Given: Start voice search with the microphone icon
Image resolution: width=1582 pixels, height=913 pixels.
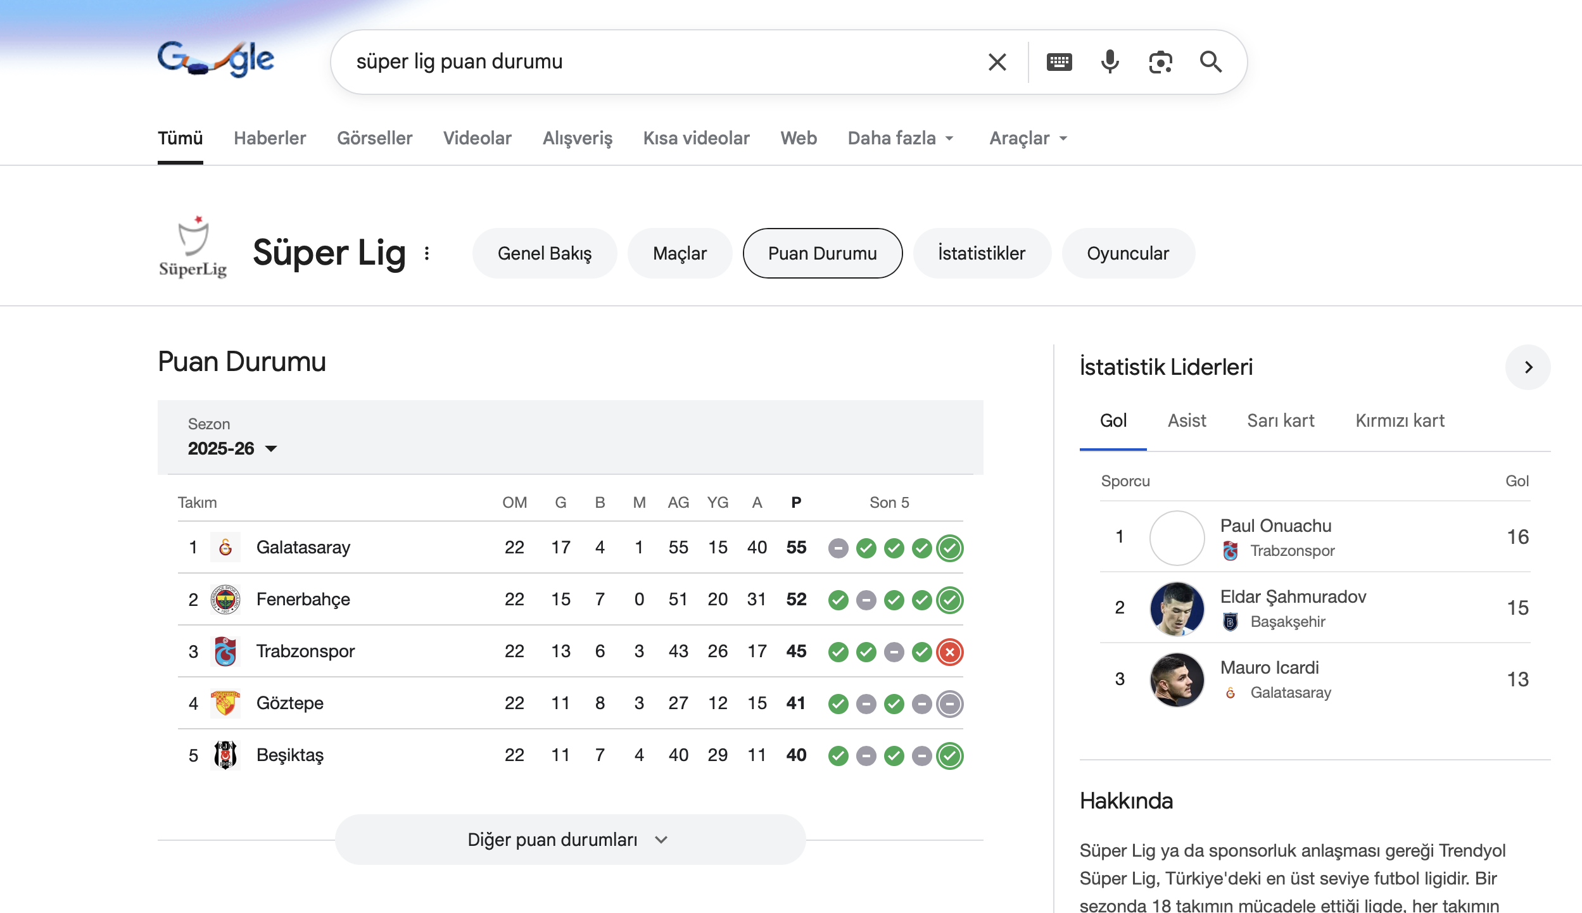Looking at the screenshot, I should (1110, 62).
